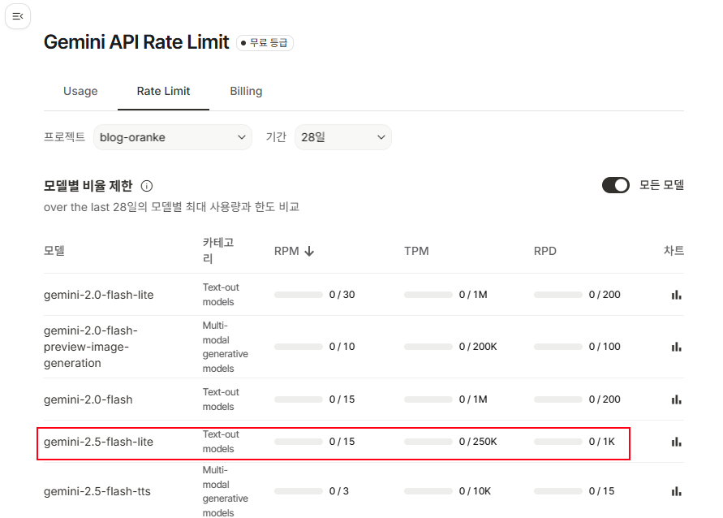Select model name gemini-2.0-flash

tap(88, 399)
